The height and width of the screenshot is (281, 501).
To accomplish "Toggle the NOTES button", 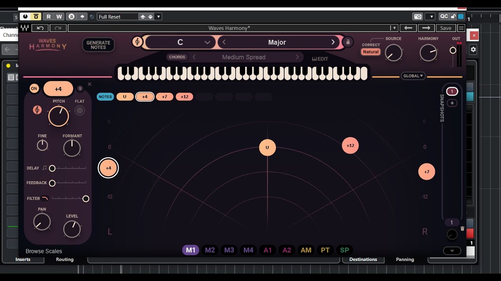I will click(105, 97).
